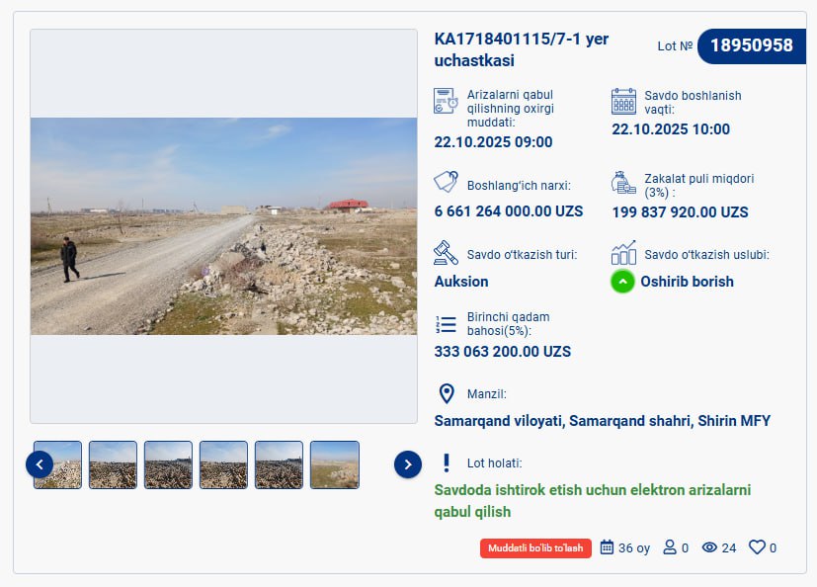The width and height of the screenshot is (817, 587).
Task: Click the lot number 18950958 badge
Action: (751, 45)
